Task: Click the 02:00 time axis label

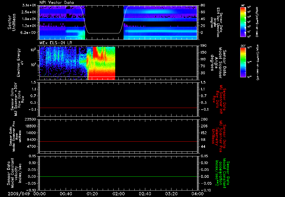Action: click(119, 194)
